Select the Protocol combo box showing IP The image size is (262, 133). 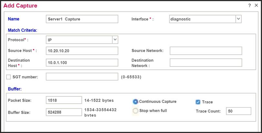click(x=79, y=39)
